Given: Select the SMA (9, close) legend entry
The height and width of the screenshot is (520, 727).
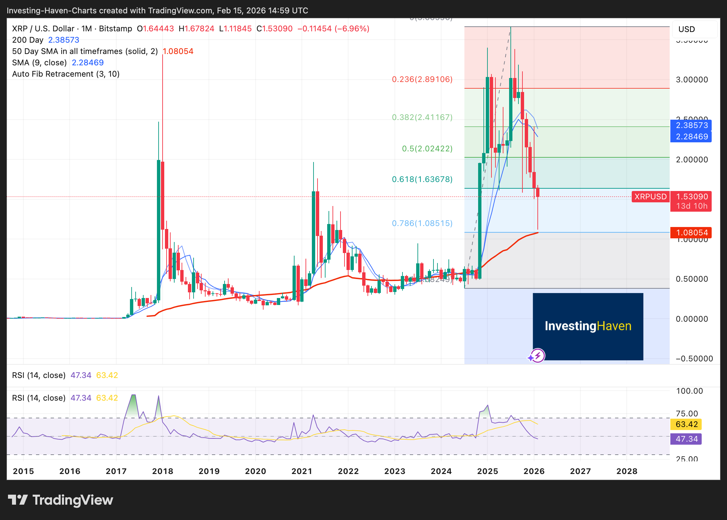Looking at the screenshot, I should click(x=39, y=63).
